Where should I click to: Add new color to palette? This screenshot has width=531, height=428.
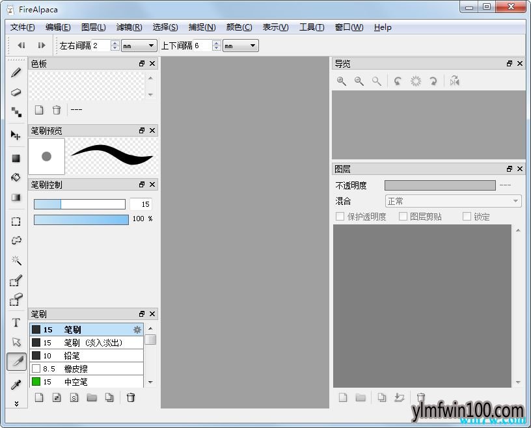39,110
